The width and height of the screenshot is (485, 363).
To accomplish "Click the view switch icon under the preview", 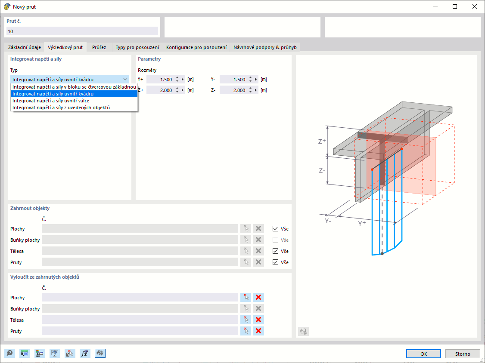I will (x=303, y=331).
